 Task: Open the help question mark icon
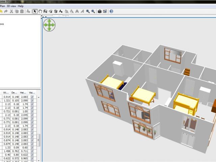[111, 11]
